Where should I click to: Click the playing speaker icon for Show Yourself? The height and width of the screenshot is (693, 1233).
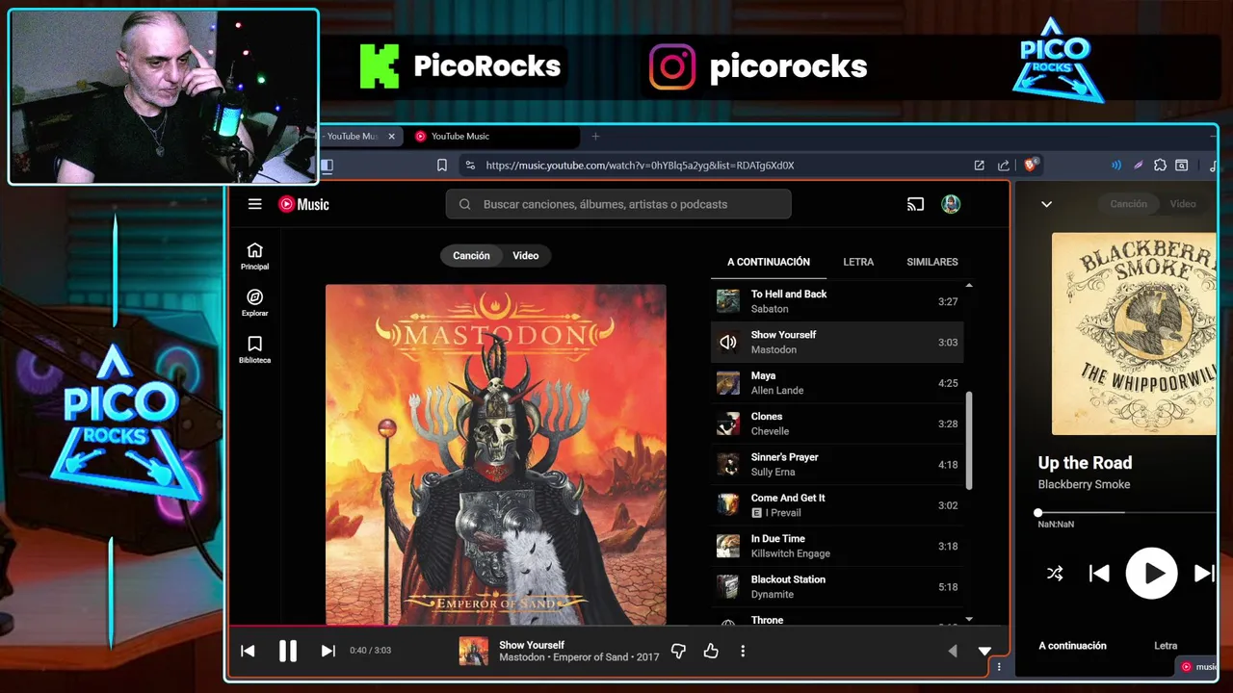point(727,343)
